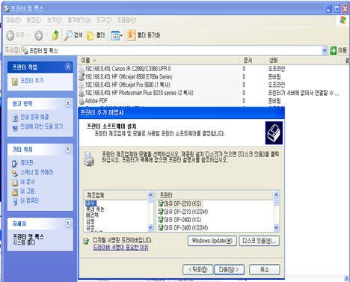Select the Adobe PDF printer
This screenshot has height=282, width=350.
(96, 101)
